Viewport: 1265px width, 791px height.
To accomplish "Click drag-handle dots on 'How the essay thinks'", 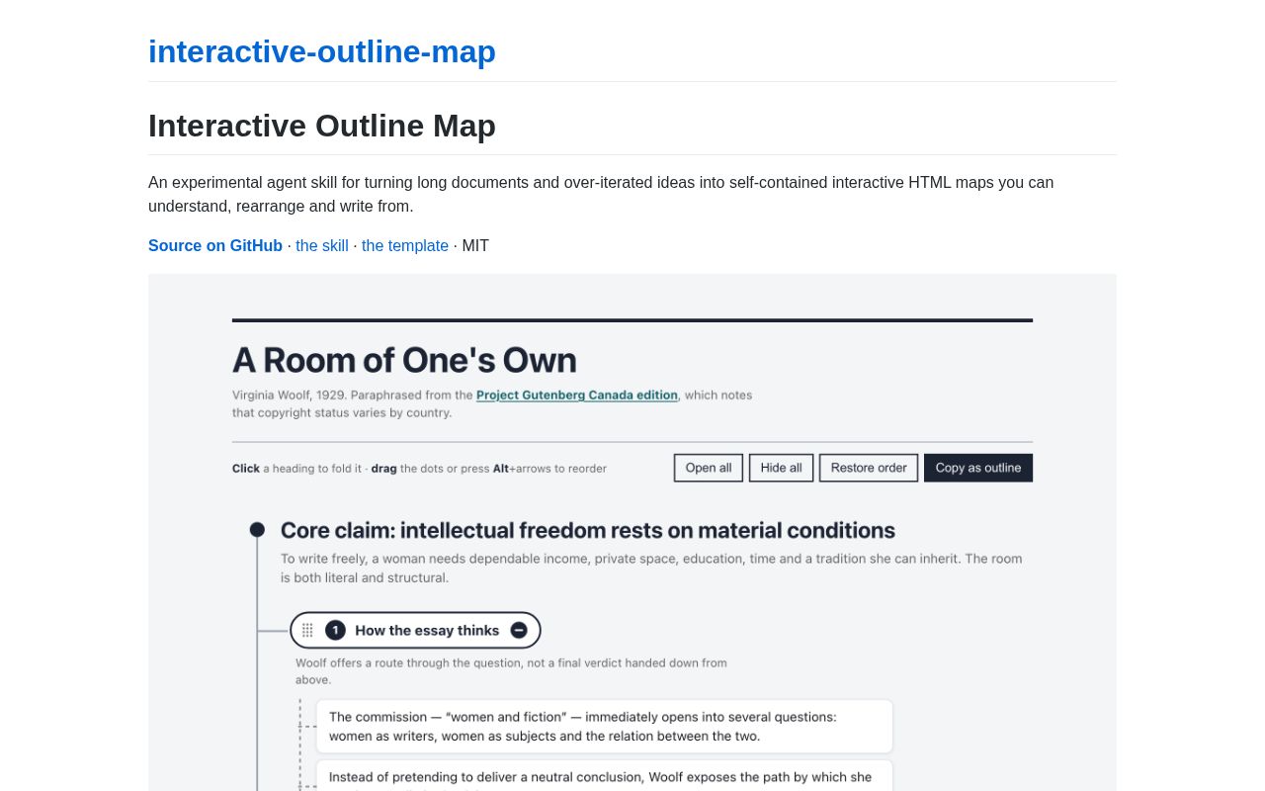I will coord(307,630).
